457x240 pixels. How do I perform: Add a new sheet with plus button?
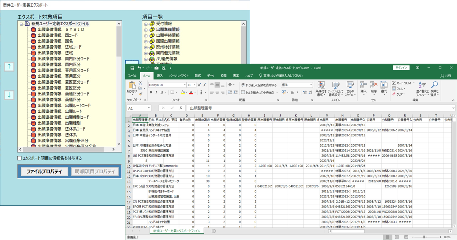point(214,231)
